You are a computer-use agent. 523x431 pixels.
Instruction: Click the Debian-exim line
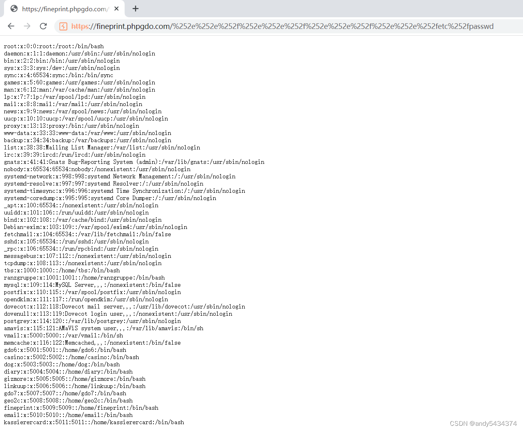tap(96, 227)
